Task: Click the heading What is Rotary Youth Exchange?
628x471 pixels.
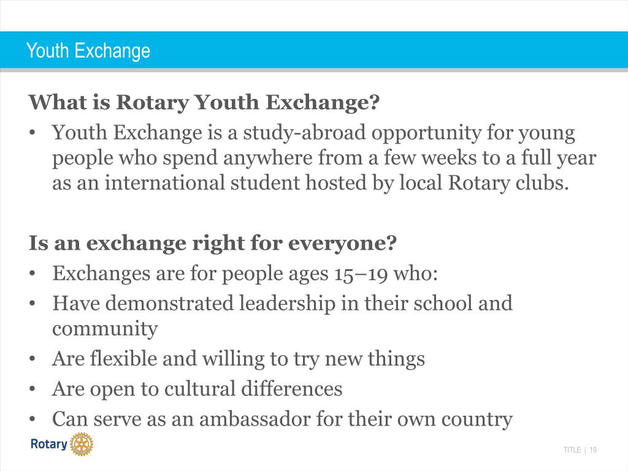Action: 204,102
